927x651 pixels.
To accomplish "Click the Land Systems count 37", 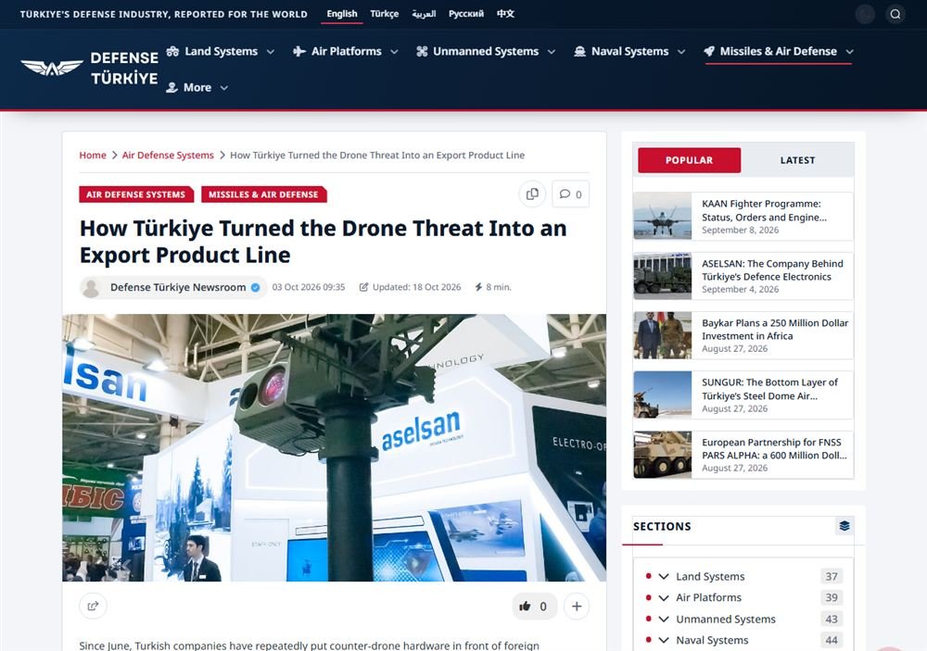I will (832, 576).
